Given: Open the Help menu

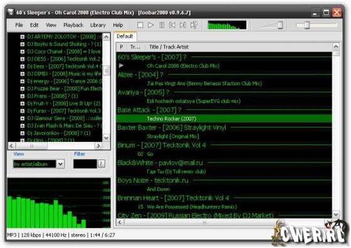Looking at the screenshot, I should [118, 25].
